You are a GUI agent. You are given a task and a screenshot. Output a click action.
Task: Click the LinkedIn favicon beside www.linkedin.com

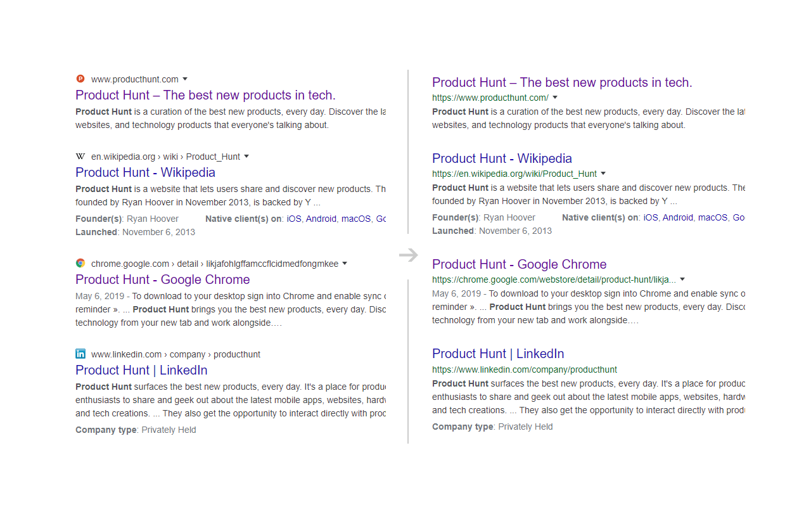pyautogui.click(x=80, y=354)
